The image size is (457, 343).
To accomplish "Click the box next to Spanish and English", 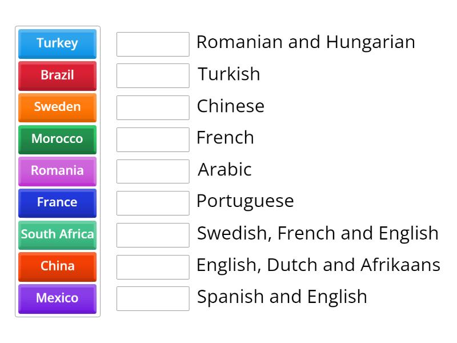I will point(153,298).
